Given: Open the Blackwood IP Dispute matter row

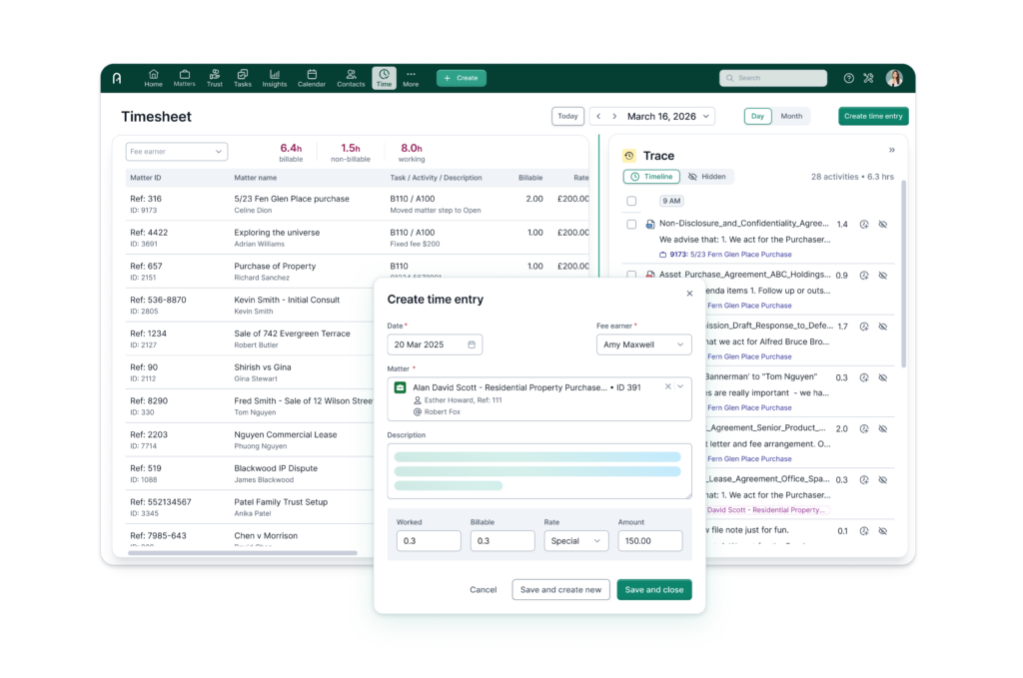Looking at the screenshot, I should (x=250, y=473).
